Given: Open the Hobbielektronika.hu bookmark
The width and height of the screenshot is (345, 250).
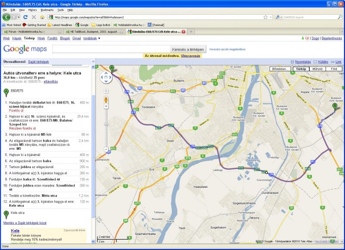Looking at the screenshot, I should 129,25.
